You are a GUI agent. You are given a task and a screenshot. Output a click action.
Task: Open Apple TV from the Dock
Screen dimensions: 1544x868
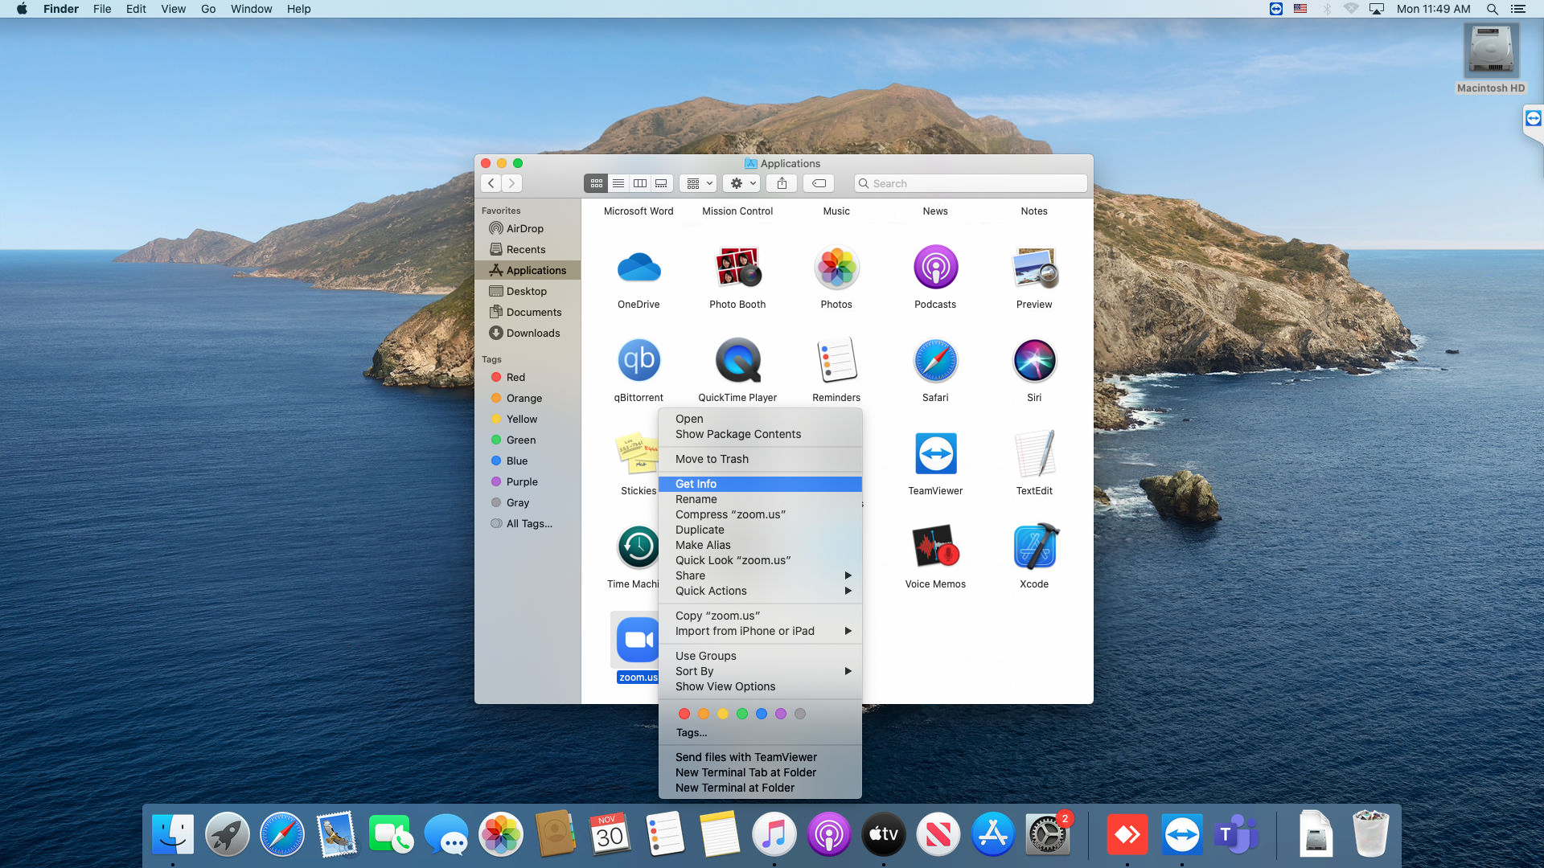884,835
